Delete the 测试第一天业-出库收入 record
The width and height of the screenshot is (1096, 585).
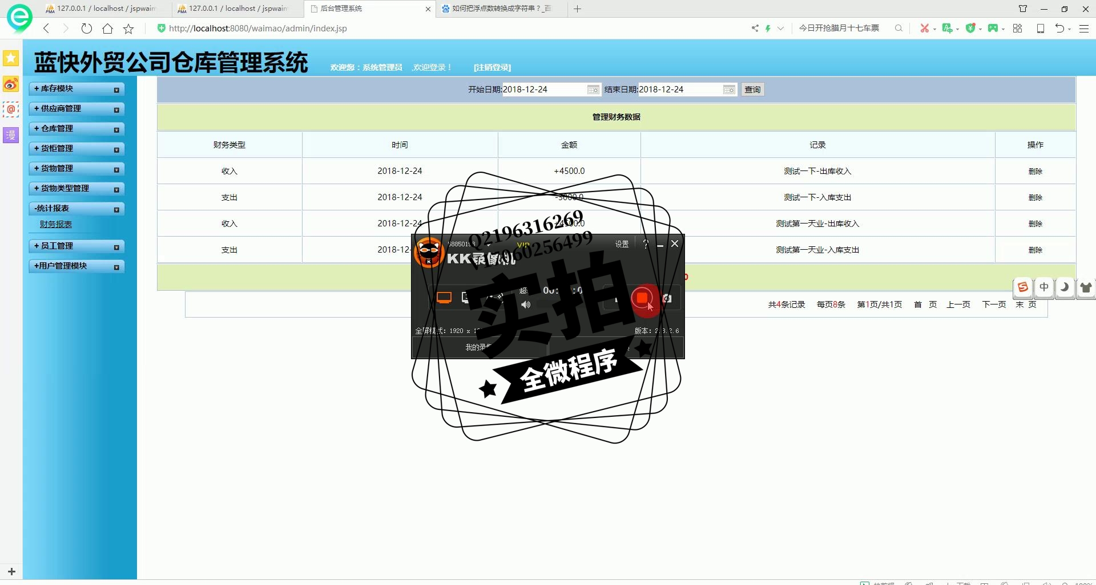(1035, 224)
